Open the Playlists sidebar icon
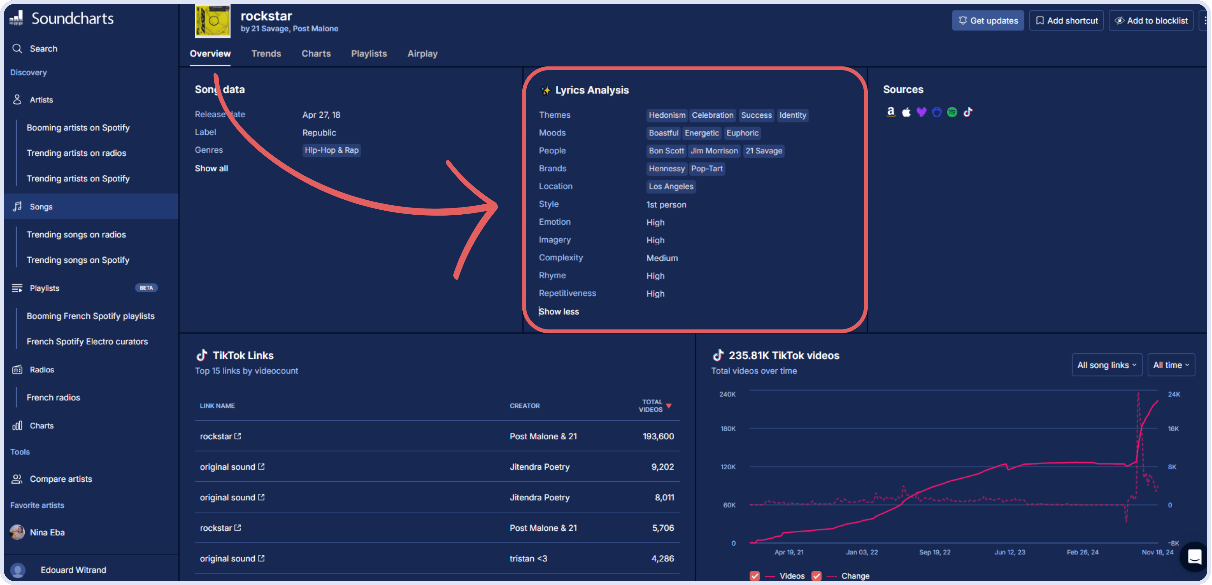Viewport: 1212px width, 585px height. (x=17, y=288)
